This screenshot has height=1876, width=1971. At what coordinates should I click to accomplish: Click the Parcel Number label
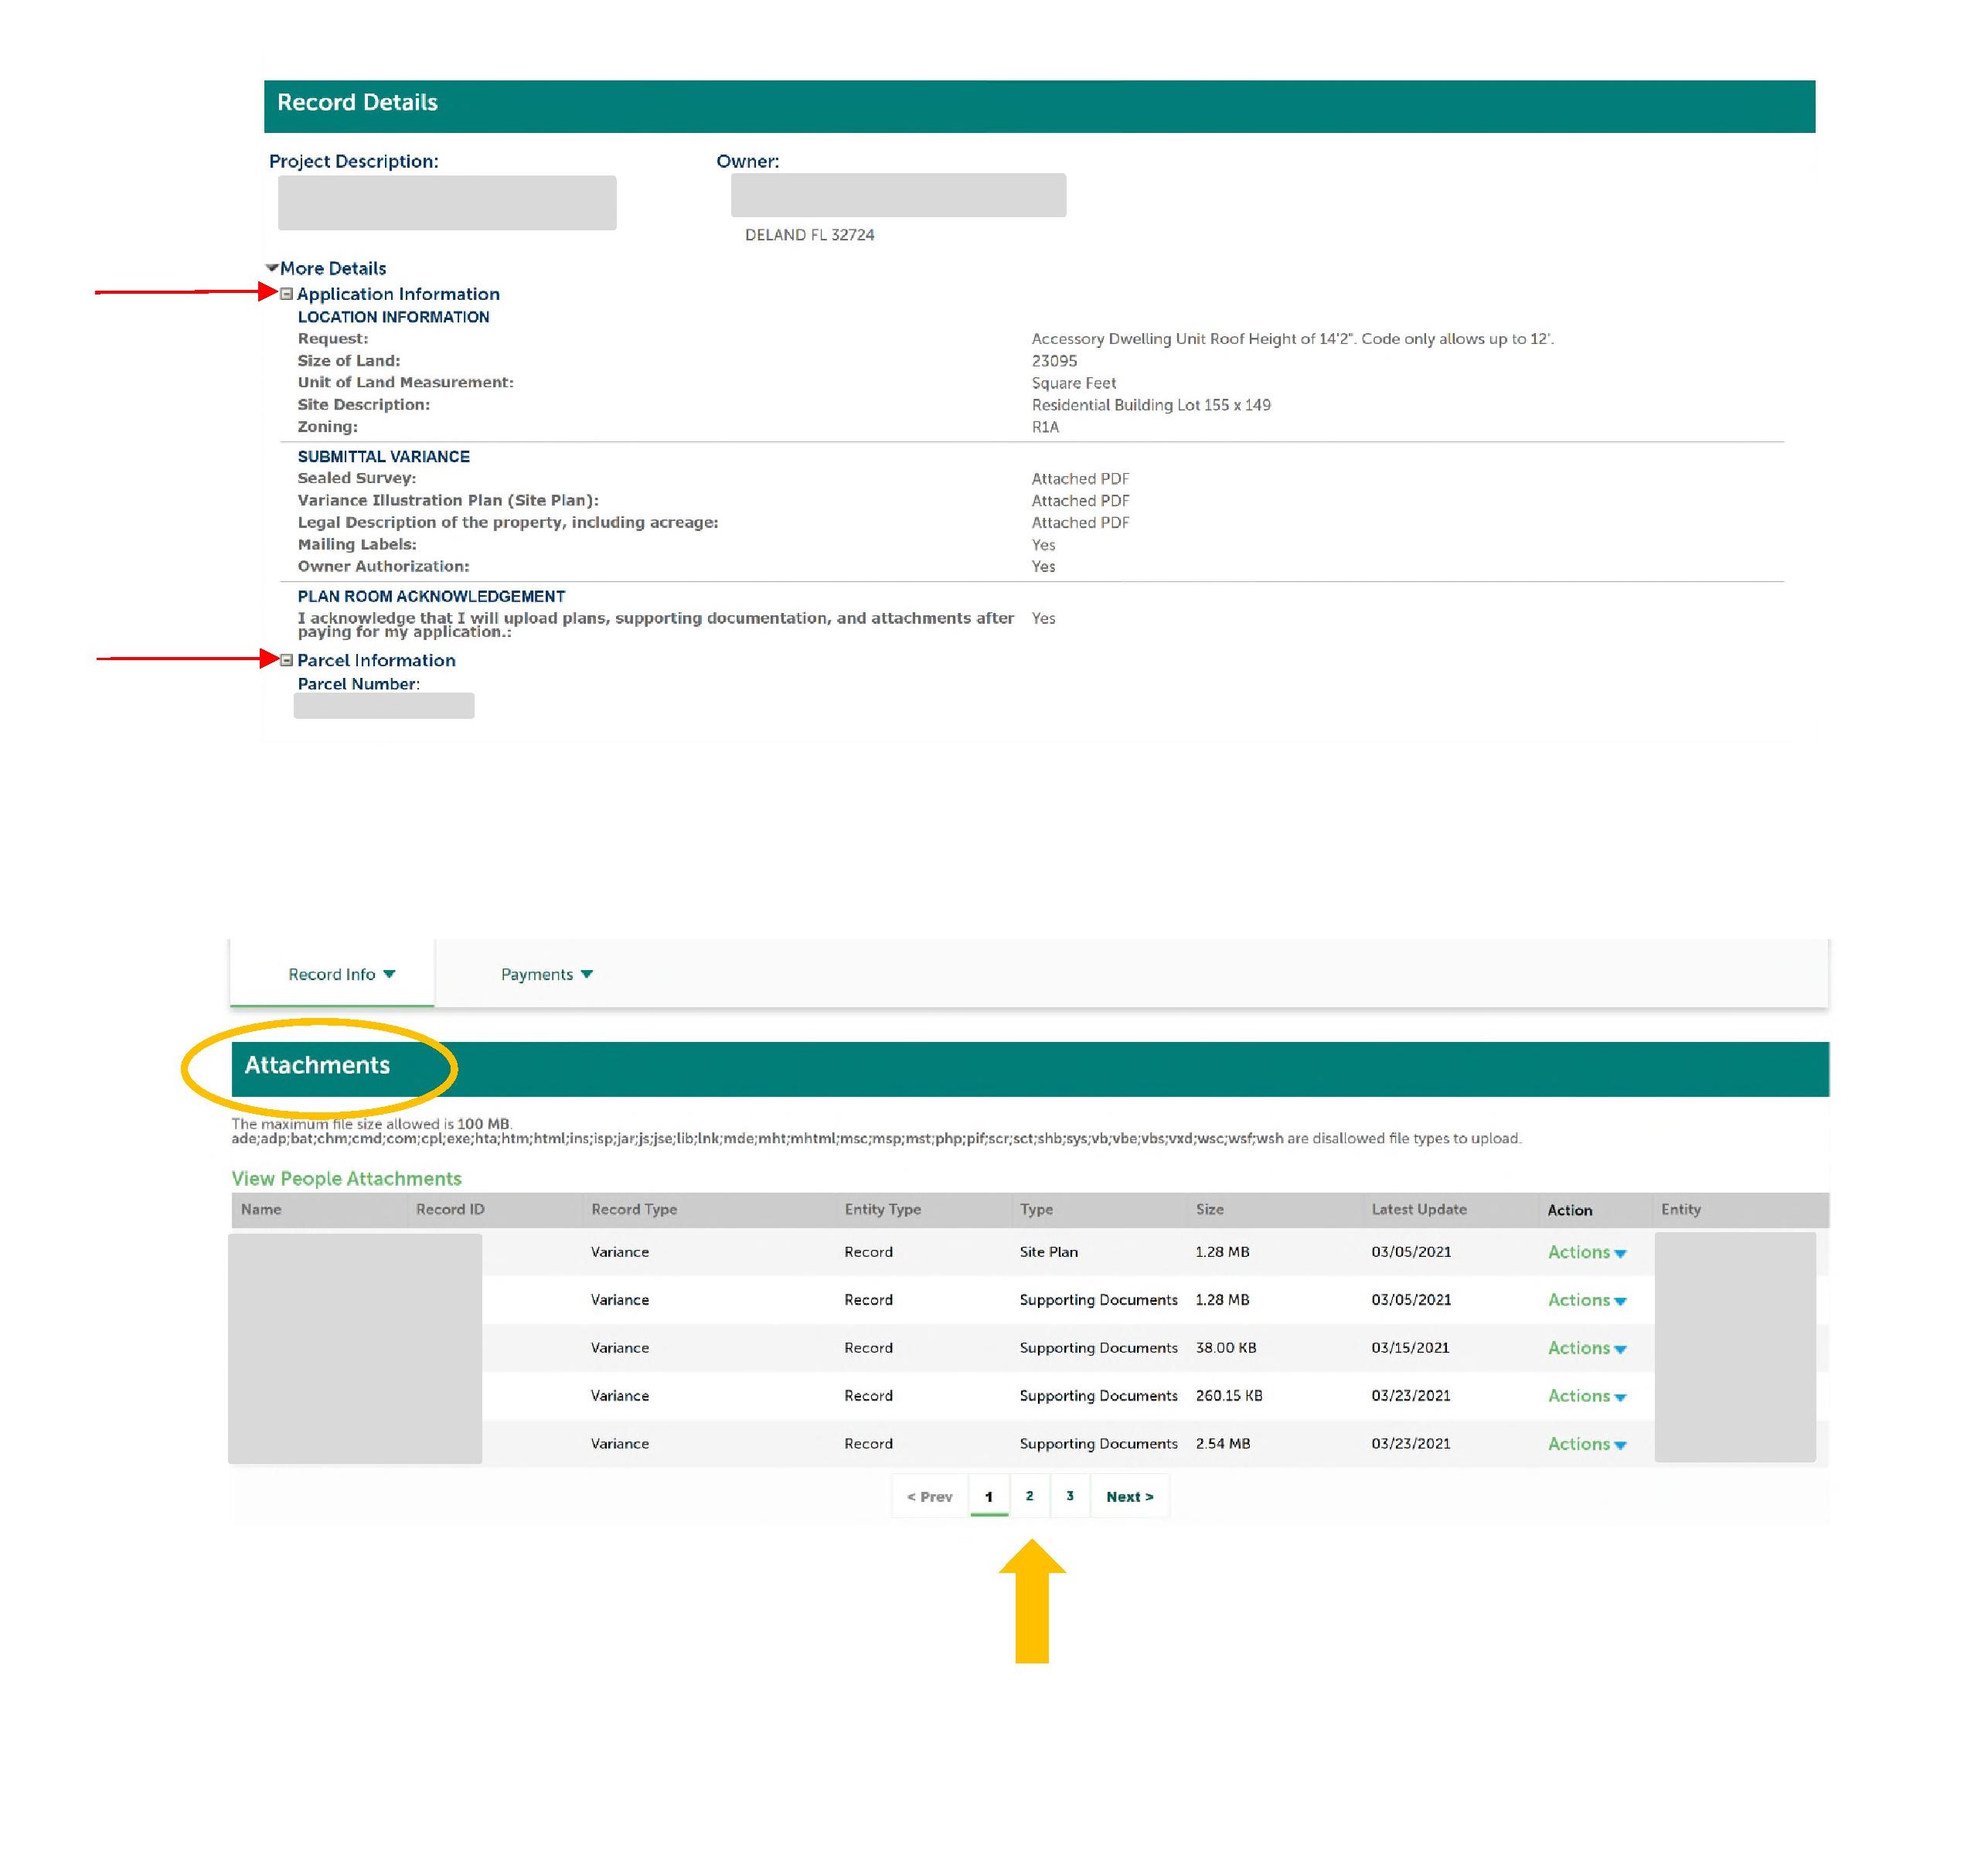(358, 684)
